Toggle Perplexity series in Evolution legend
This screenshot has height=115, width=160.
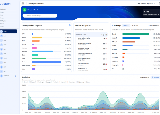pyautogui.click(x=55, y=82)
